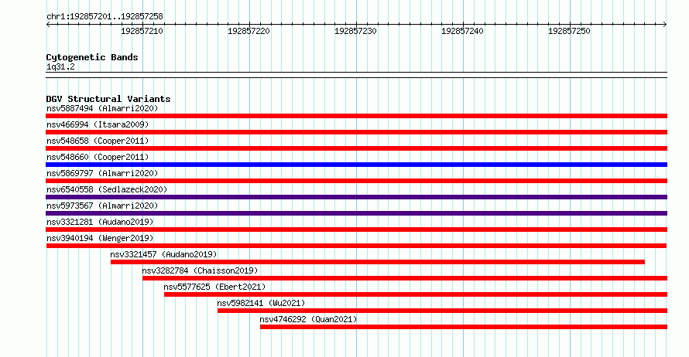Click the right arrow end of ruler

[665, 25]
